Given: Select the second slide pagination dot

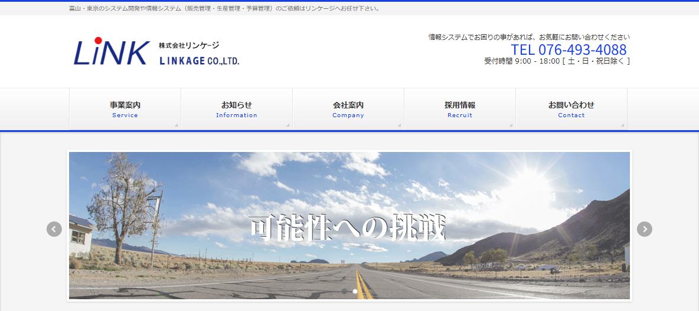Looking at the screenshot, I should point(355,291).
